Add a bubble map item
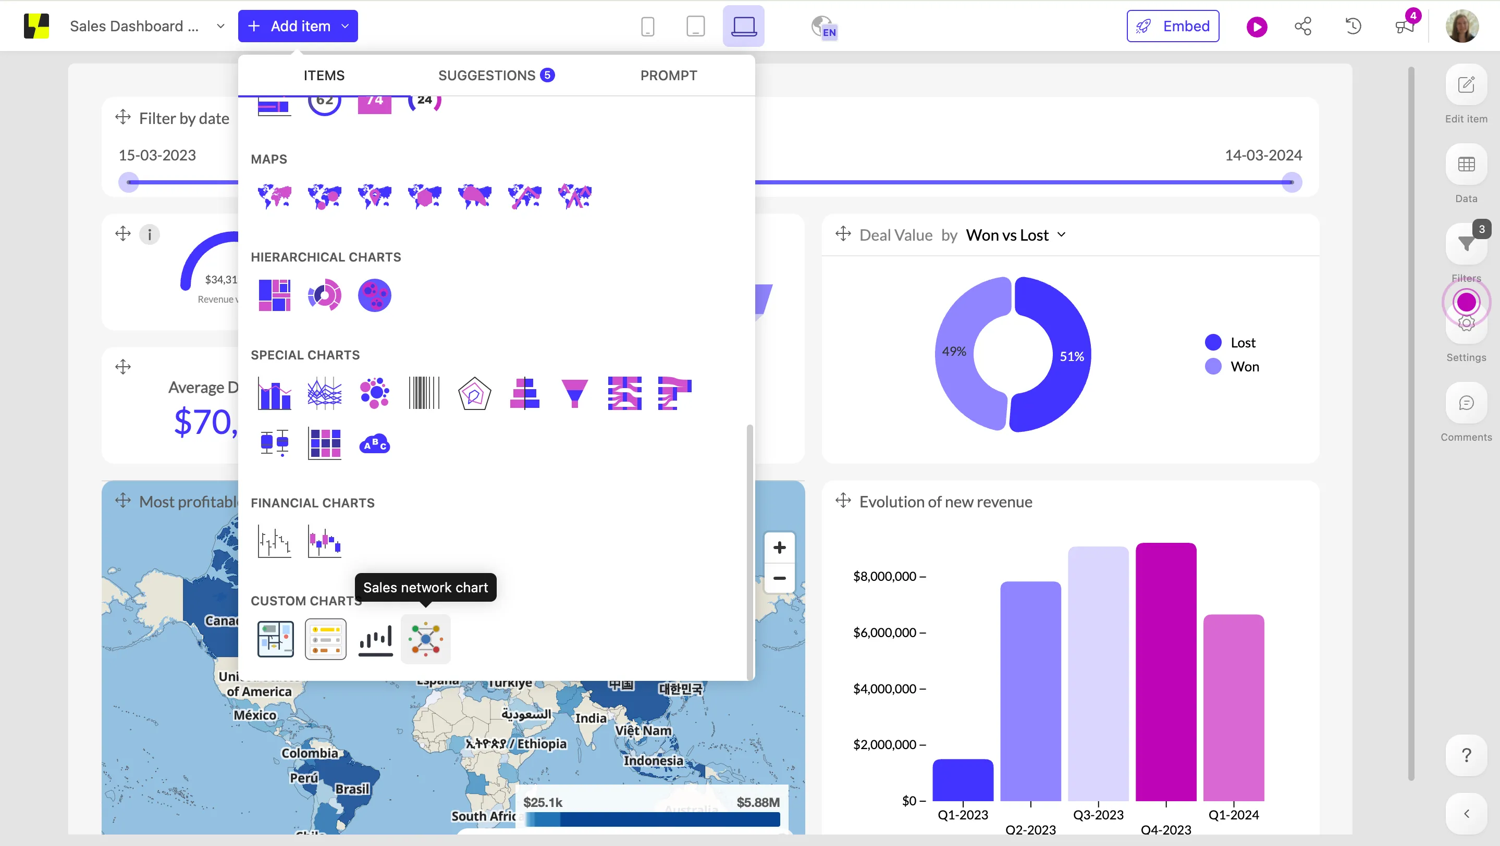The height and width of the screenshot is (846, 1500). (324, 196)
